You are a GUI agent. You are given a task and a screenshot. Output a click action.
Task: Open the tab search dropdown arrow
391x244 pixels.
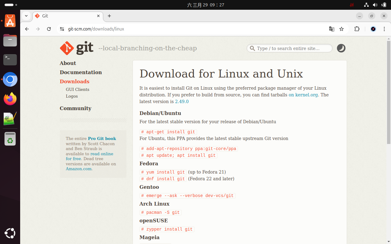(26, 16)
